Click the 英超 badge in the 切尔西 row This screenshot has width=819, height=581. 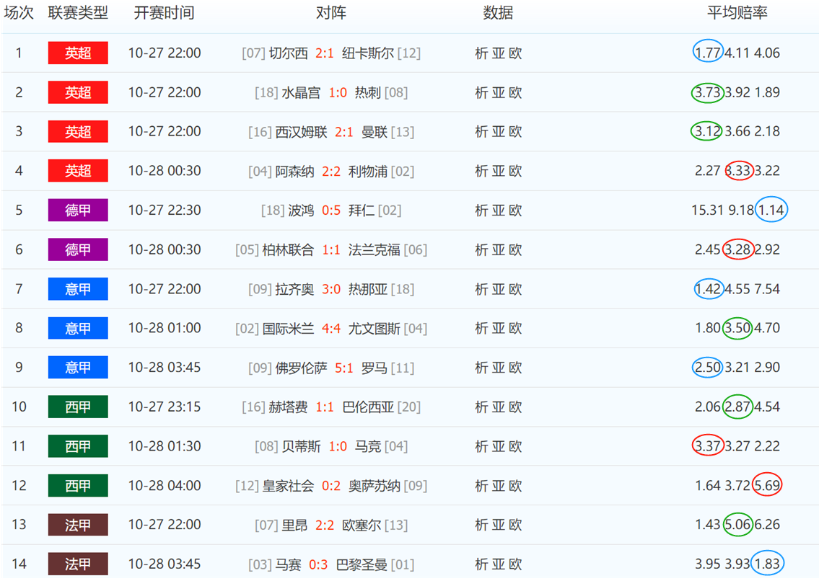point(78,53)
